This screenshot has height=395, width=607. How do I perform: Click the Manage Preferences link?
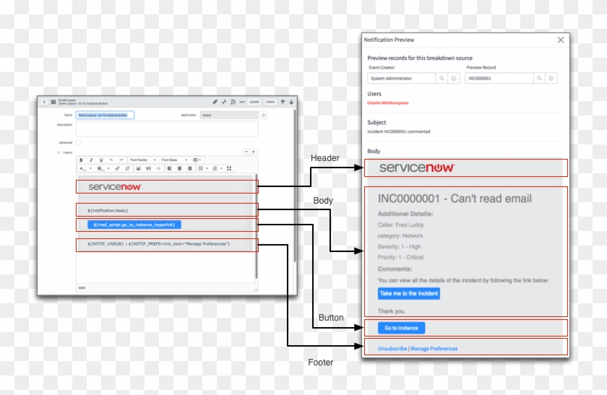tap(434, 349)
